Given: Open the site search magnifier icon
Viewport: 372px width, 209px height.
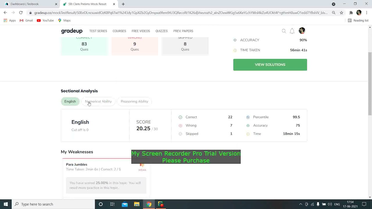Looking at the screenshot, I should pyautogui.click(x=284, y=31).
